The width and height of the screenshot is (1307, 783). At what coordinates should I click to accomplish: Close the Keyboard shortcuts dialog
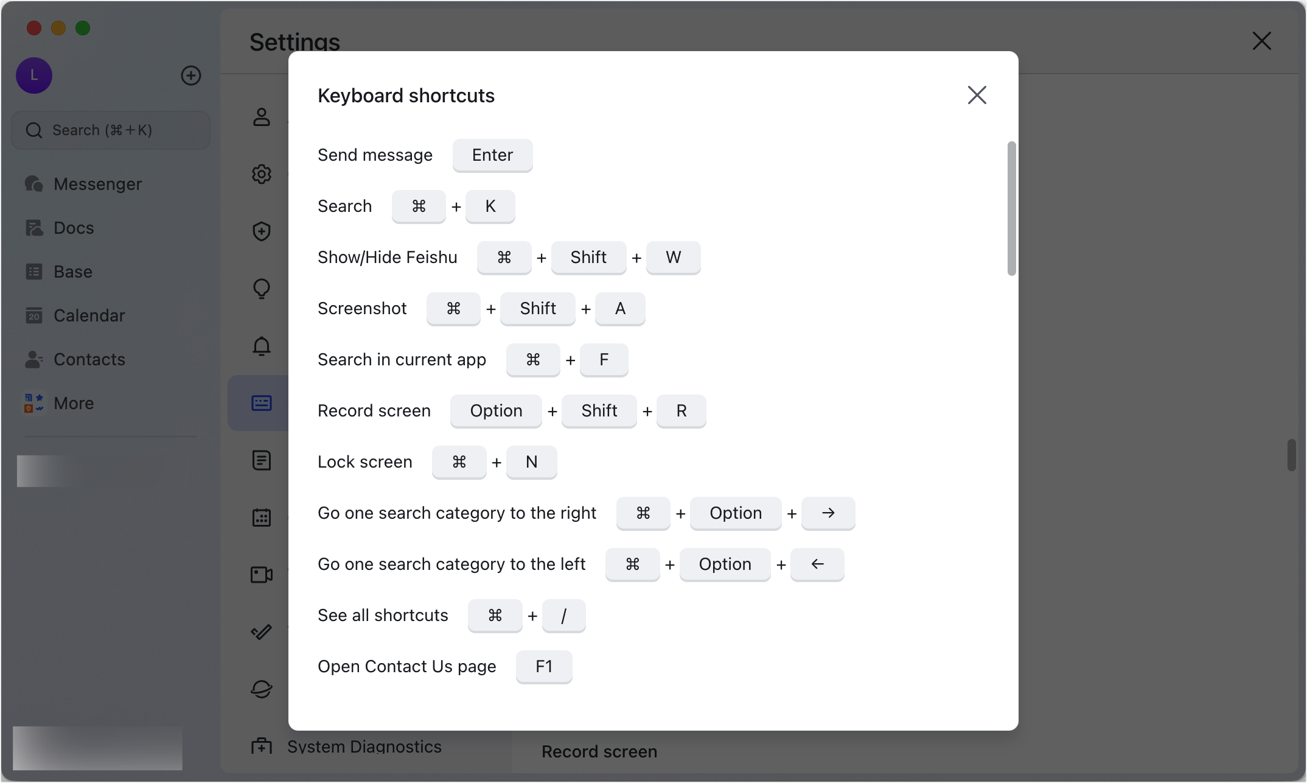(x=977, y=95)
